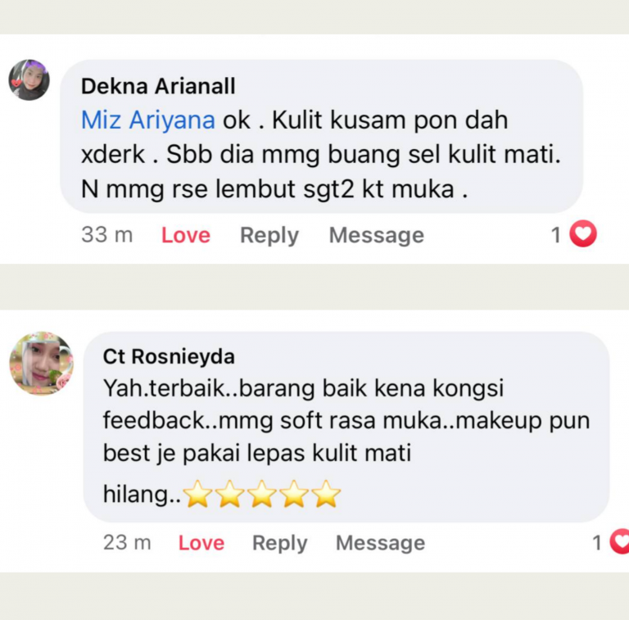Open the reaction count beside 33 m comment
This screenshot has height=620, width=629.
click(x=555, y=235)
